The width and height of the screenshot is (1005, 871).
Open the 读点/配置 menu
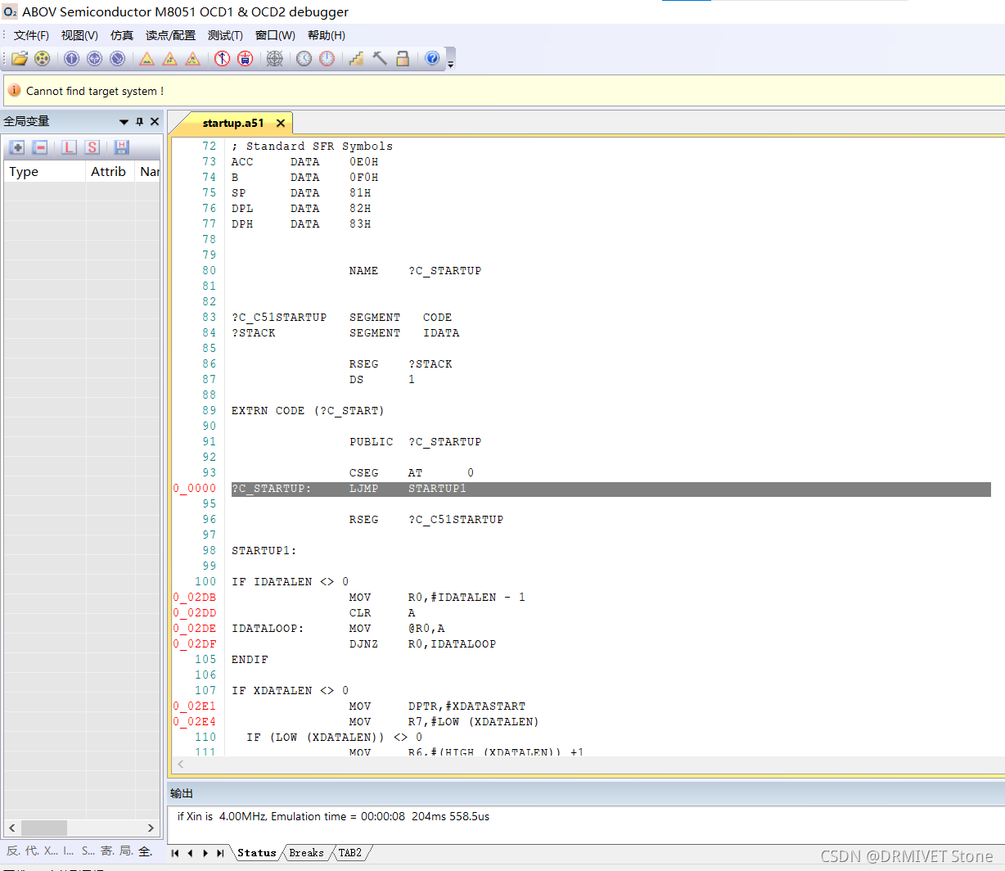pos(170,35)
